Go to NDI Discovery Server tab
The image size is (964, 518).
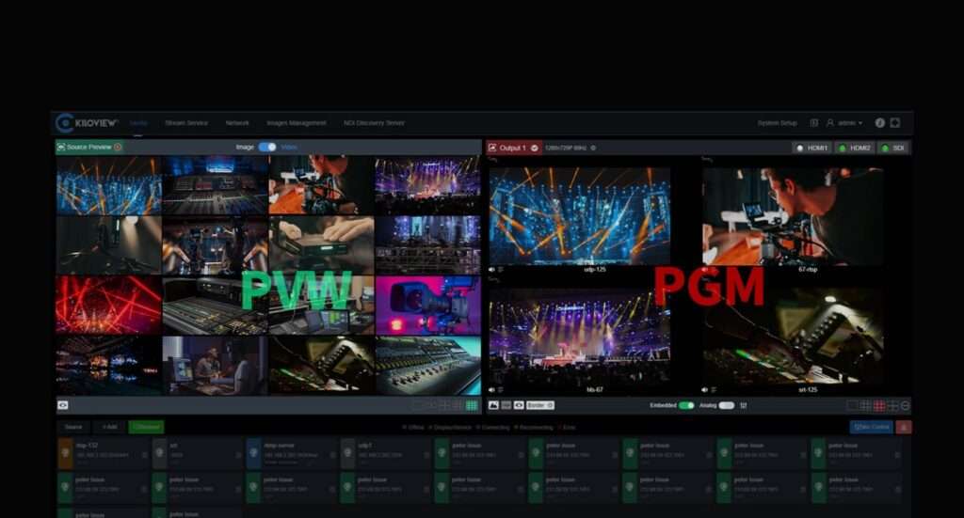374,123
